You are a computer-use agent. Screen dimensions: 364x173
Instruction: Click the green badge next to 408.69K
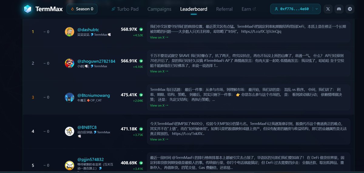141,163
